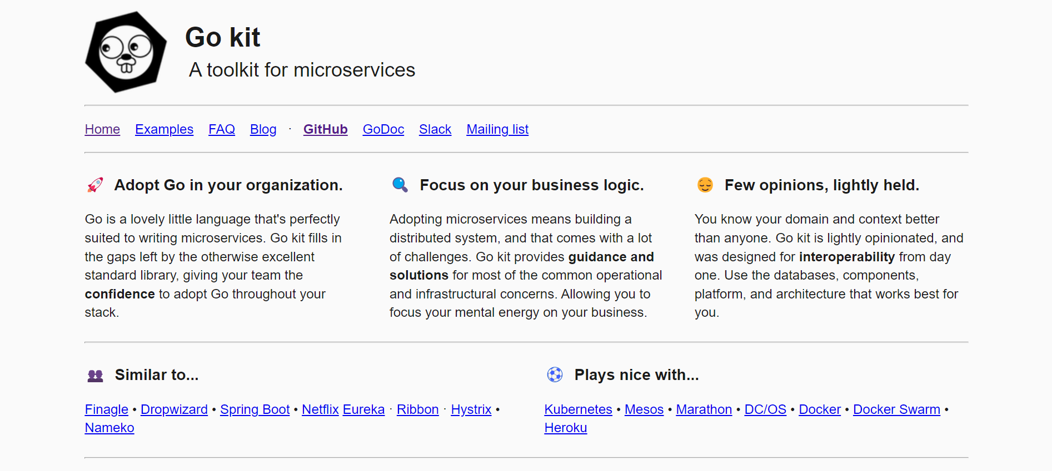Click the bold phrase 'guidance and'
Screen dimensions: 1052x471
(611, 257)
